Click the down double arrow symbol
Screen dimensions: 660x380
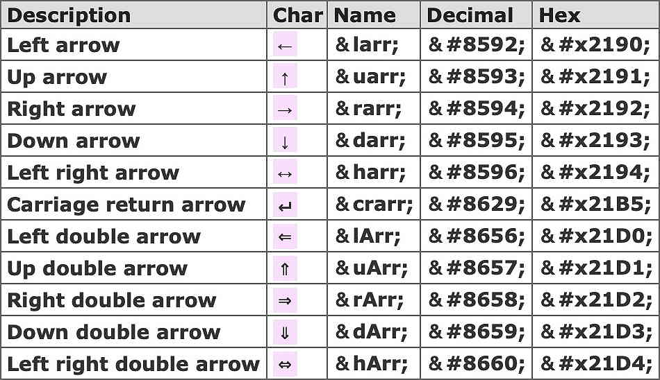tap(285, 333)
